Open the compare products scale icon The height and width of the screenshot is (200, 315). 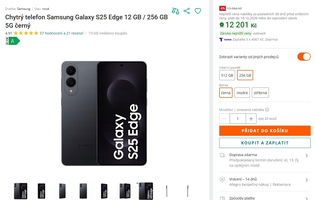[x=175, y=11]
